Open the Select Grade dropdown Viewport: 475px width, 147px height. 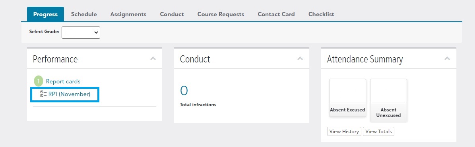[x=81, y=32]
